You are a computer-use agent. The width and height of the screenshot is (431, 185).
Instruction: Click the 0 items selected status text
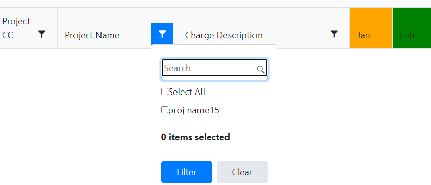pyautogui.click(x=195, y=137)
